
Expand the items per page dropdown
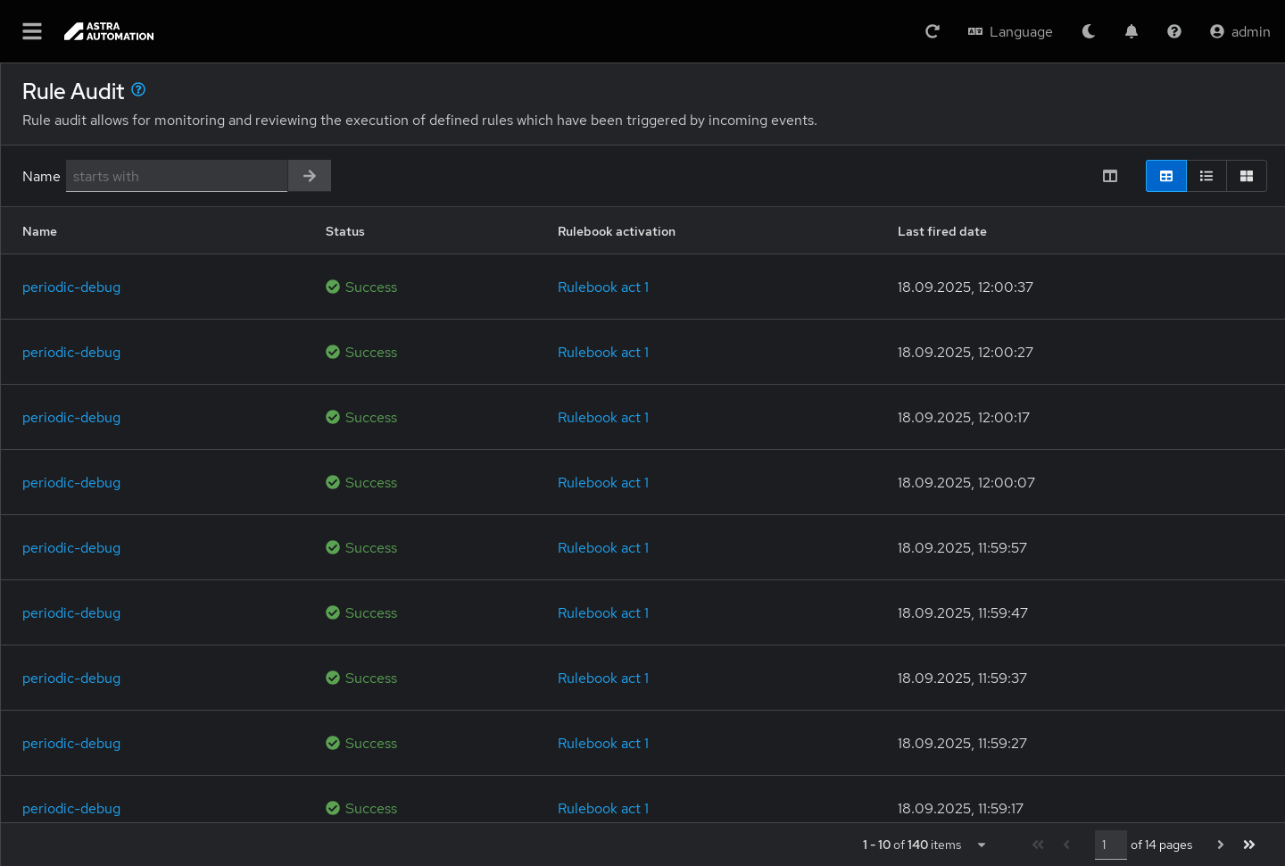pos(982,845)
